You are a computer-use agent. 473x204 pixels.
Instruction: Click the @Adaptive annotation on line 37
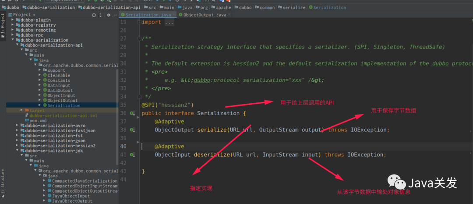pyautogui.click(x=169, y=122)
